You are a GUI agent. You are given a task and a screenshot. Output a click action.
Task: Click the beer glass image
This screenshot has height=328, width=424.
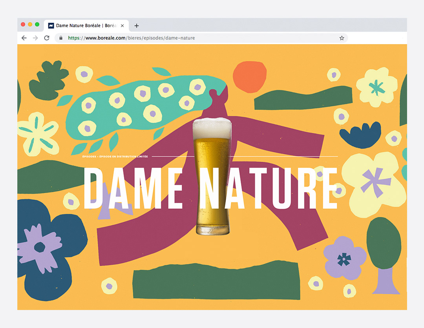click(x=212, y=176)
